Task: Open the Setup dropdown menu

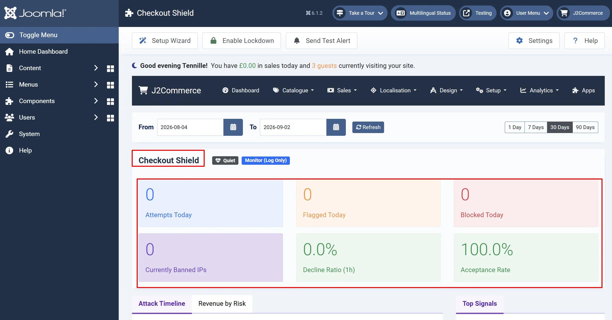Action: [491, 90]
